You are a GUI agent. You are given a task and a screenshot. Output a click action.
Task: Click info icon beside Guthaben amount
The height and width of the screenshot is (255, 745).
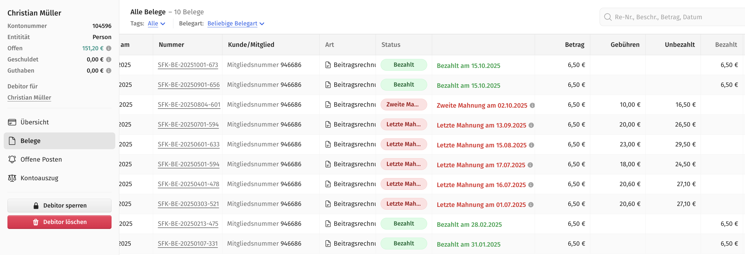[x=109, y=71]
